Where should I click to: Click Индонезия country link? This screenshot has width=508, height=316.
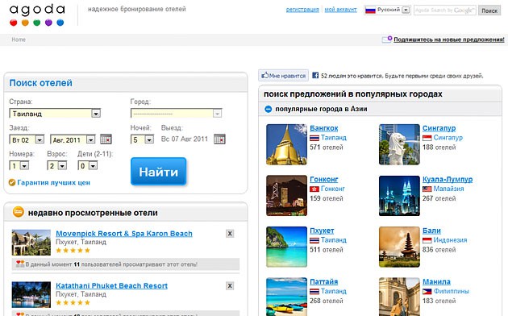(x=450, y=240)
